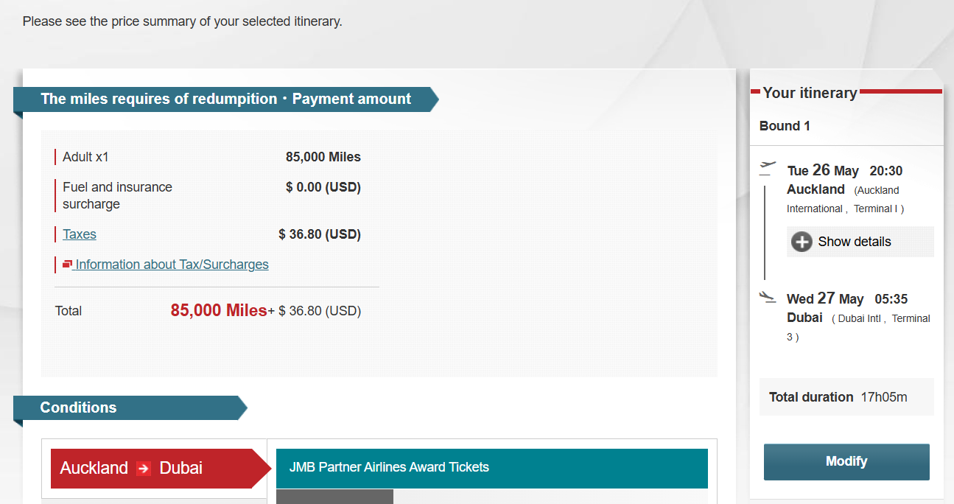Click the plus icon beside Show details
This screenshot has width=954, height=504.
coord(802,242)
